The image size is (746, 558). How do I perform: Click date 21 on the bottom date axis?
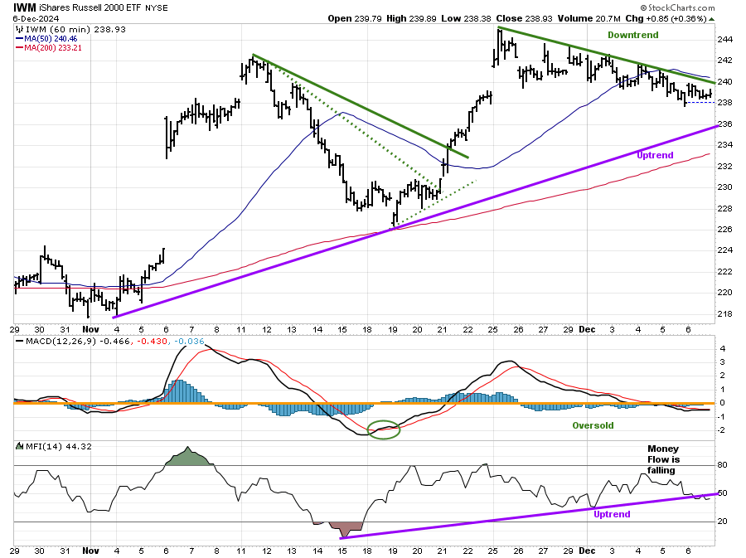point(442,551)
